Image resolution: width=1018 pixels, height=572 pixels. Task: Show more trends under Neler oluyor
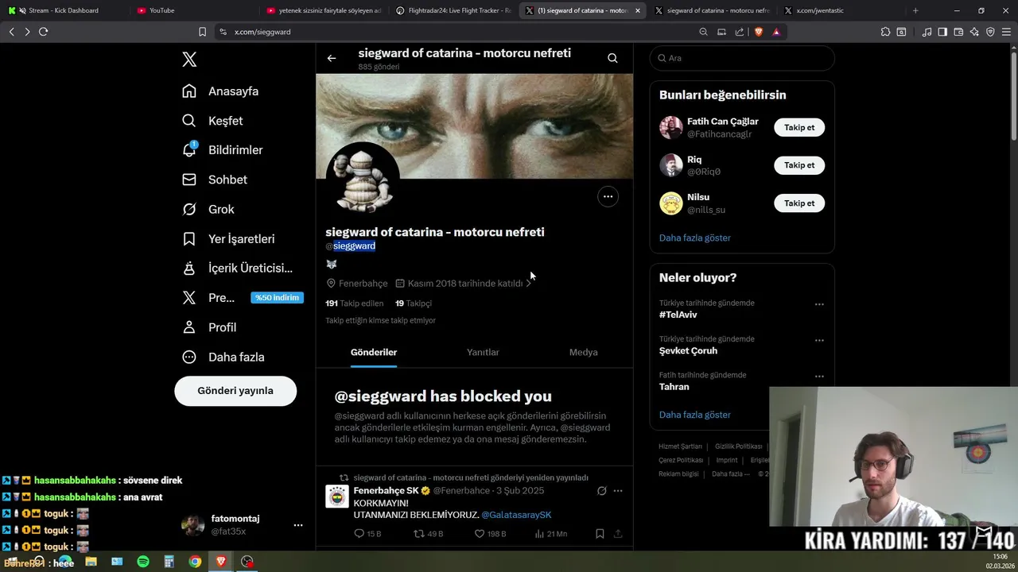click(695, 415)
